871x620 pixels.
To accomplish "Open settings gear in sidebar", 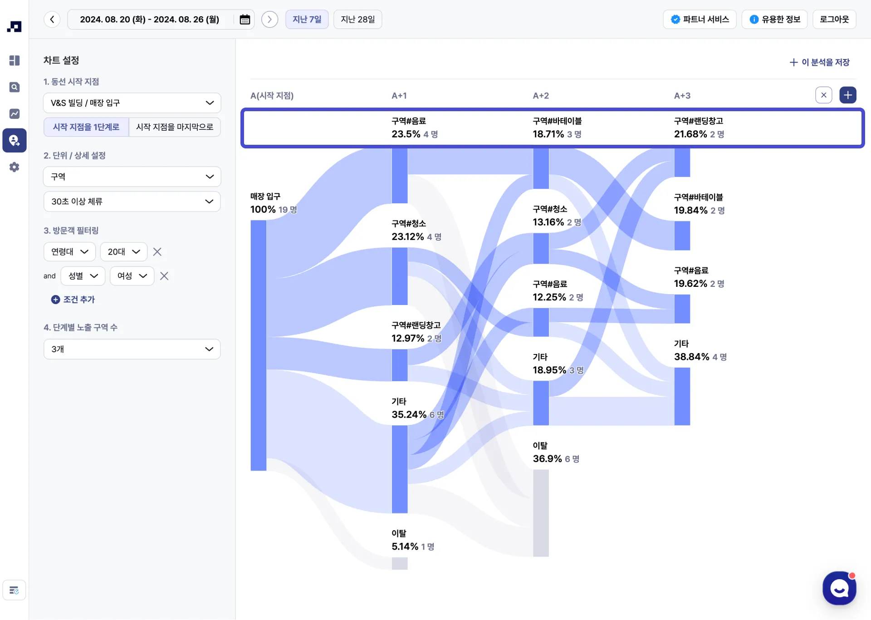I will pos(15,167).
